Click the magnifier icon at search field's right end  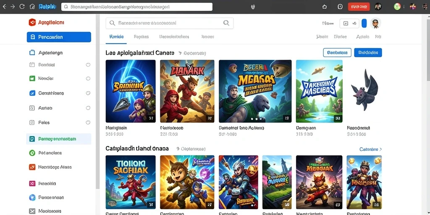[226, 23]
